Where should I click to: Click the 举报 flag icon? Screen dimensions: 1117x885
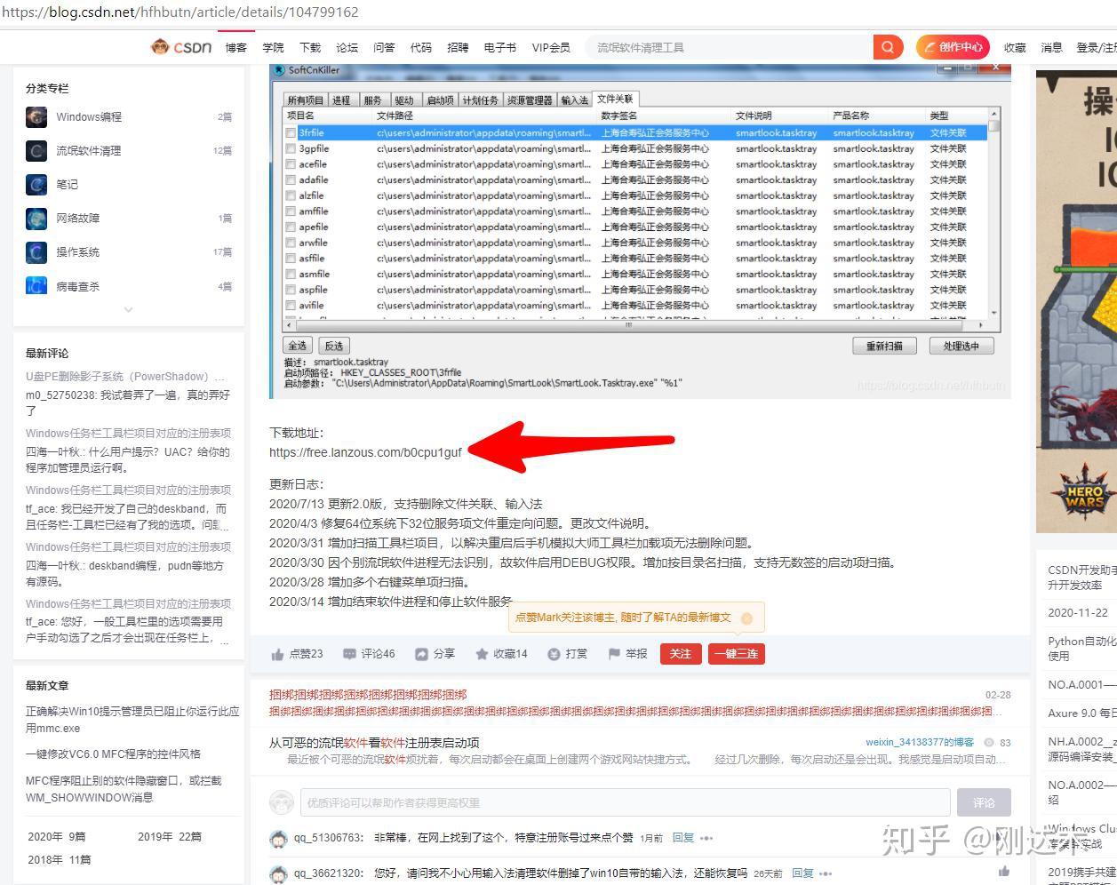tap(614, 654)
